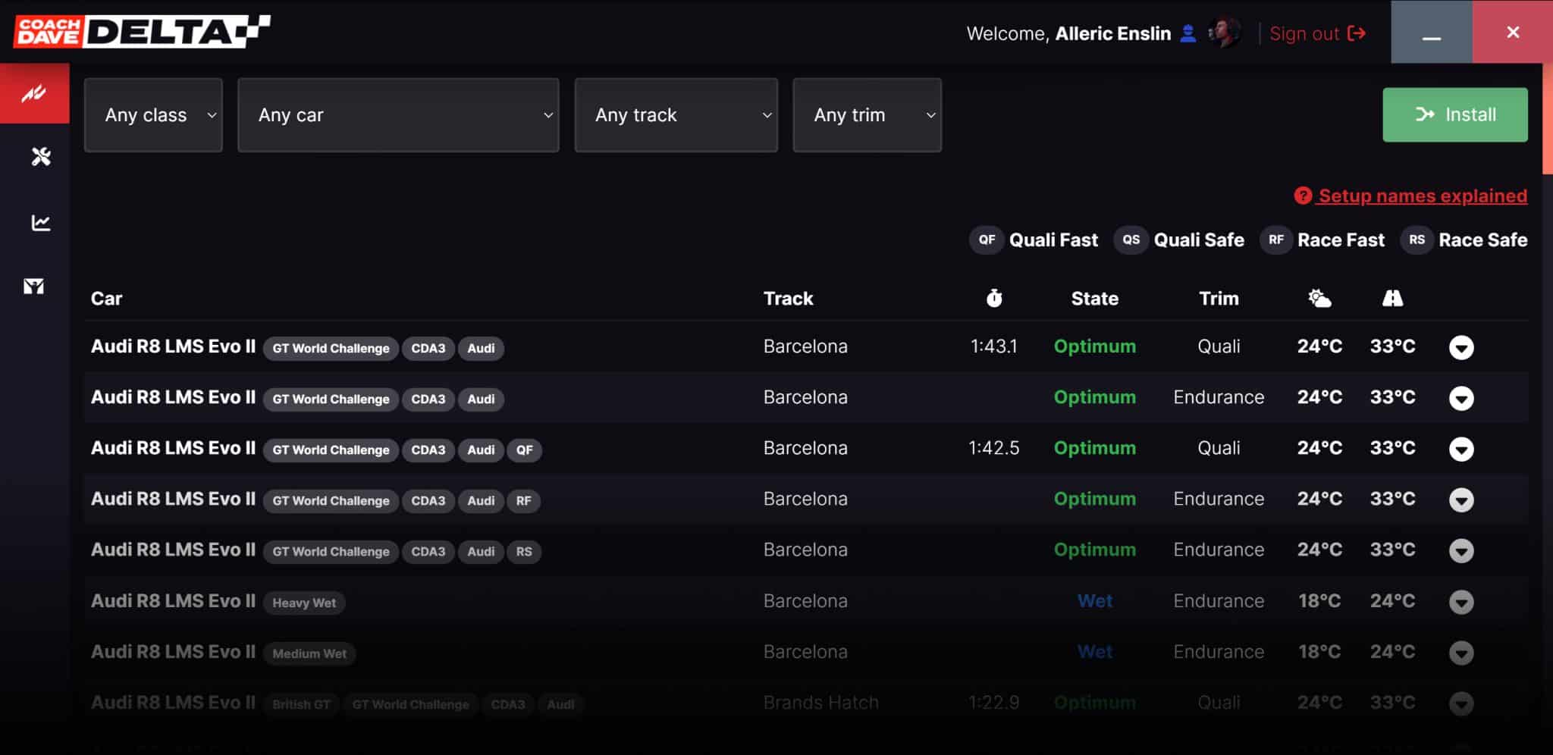
Task: Click the CDA3 tag on the 1:43.1 row
Action: [428, 349]
